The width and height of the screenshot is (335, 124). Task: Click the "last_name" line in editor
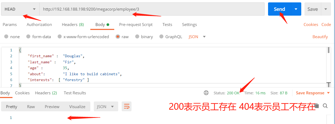tap(52, 62)
